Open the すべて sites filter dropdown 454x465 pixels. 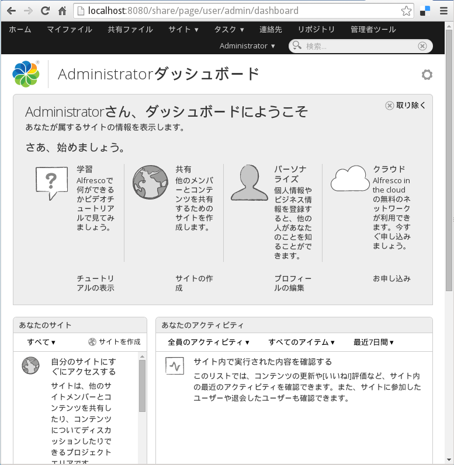[41, 342]
